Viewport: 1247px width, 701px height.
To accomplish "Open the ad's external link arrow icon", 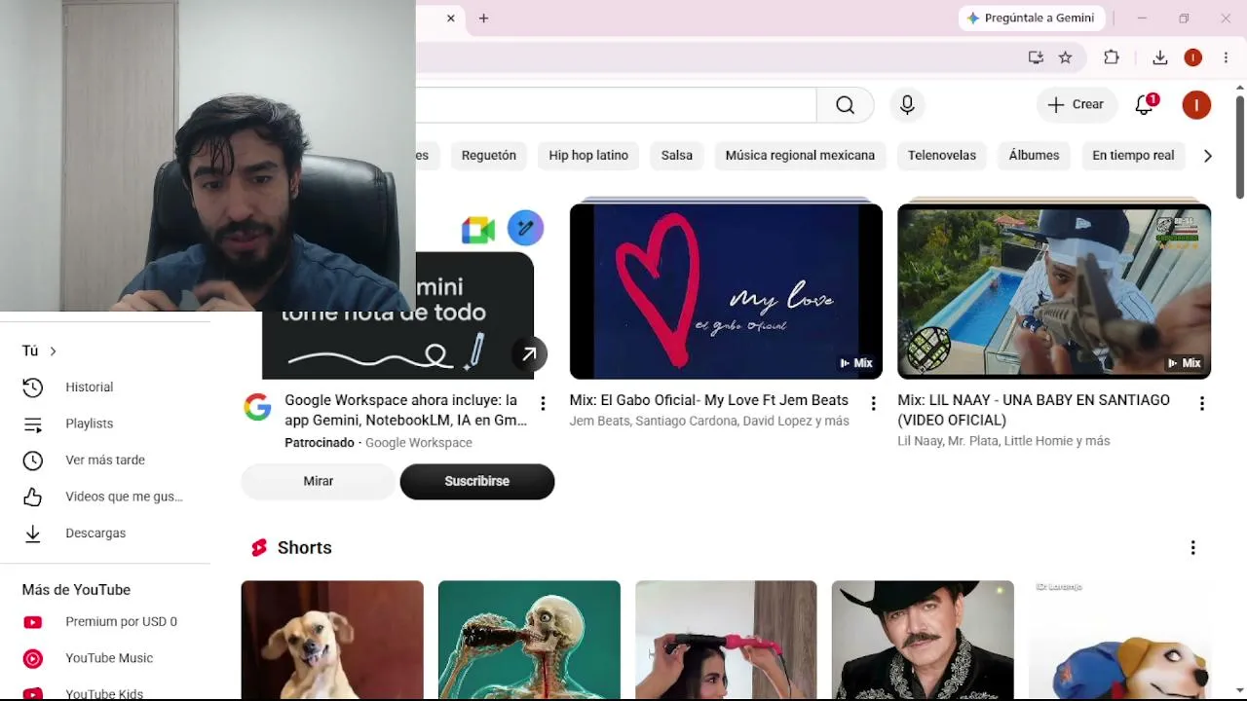I will tap(529, 354).
